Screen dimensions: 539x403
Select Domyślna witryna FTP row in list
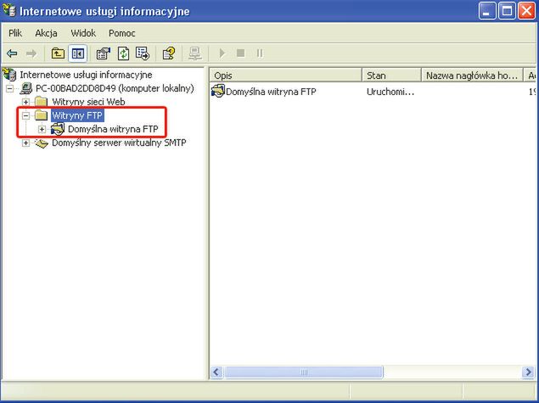271,92
